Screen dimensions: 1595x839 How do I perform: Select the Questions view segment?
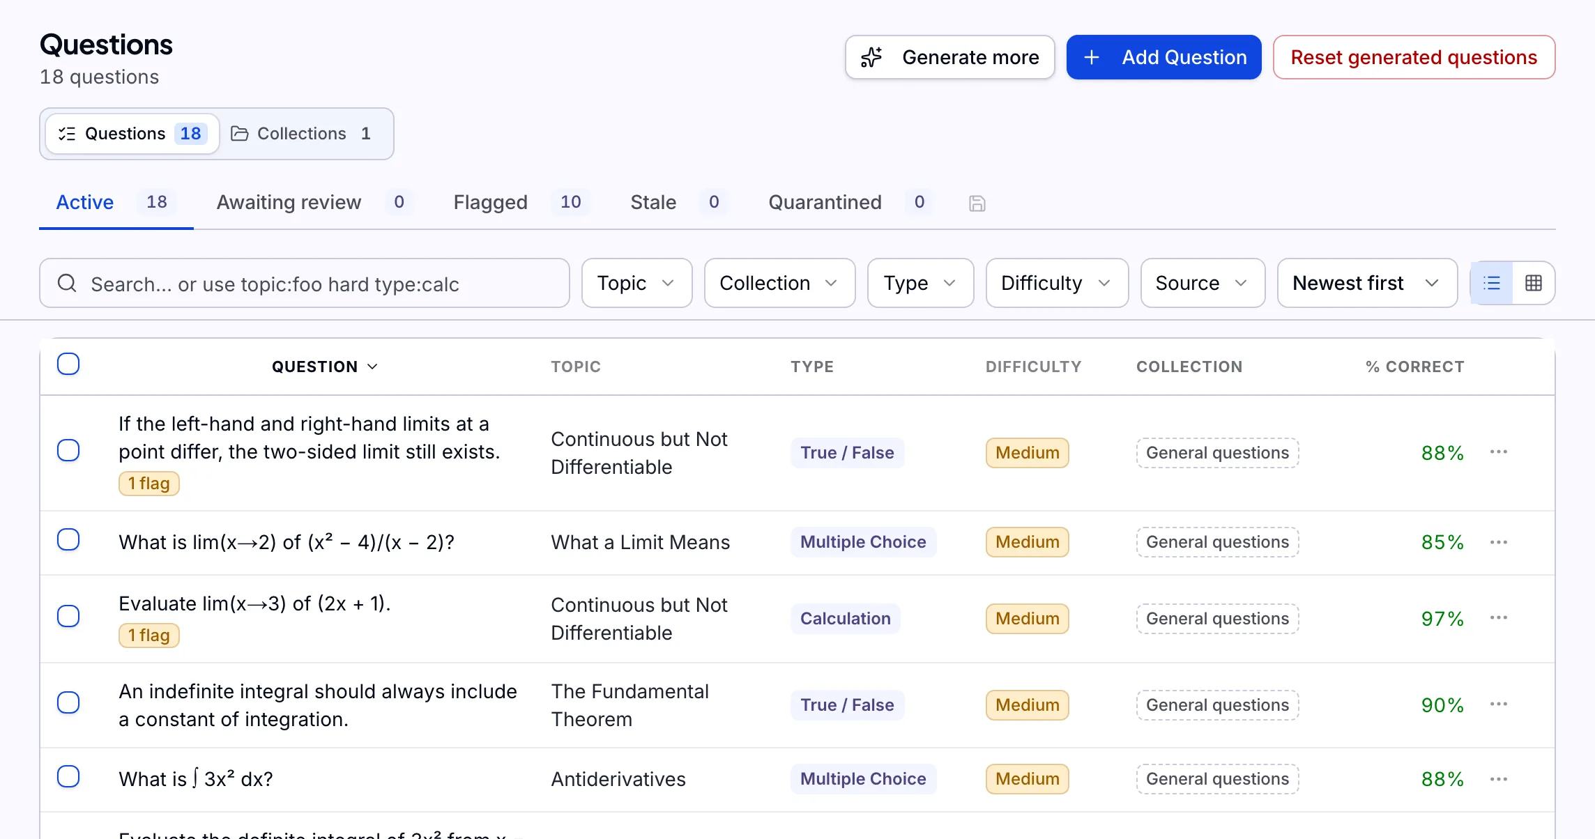point(132,134)
